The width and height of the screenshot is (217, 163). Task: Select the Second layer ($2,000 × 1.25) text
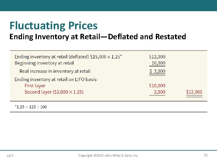(54, 92)
